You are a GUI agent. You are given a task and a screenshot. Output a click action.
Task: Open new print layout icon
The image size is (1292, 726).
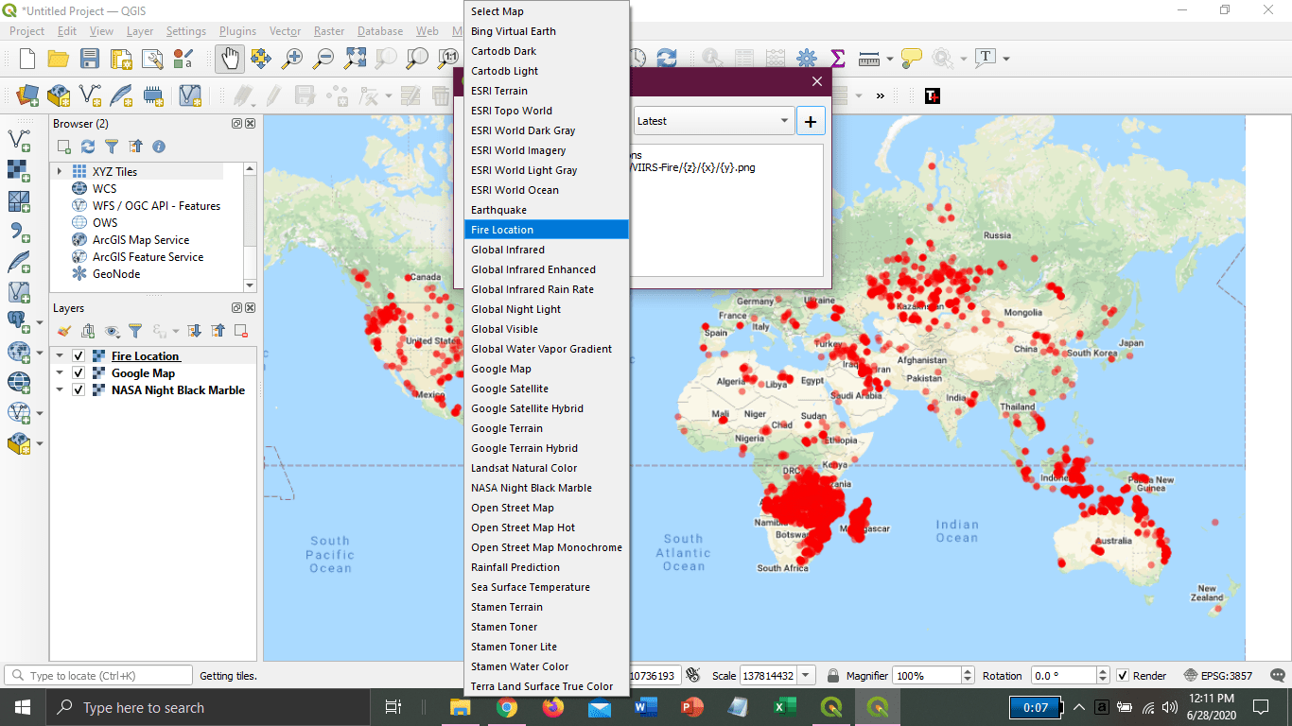pos(121,59)
